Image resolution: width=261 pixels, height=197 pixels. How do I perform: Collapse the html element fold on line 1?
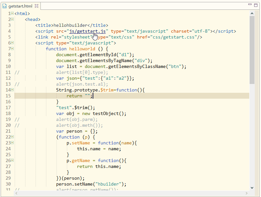click(11, 13)
